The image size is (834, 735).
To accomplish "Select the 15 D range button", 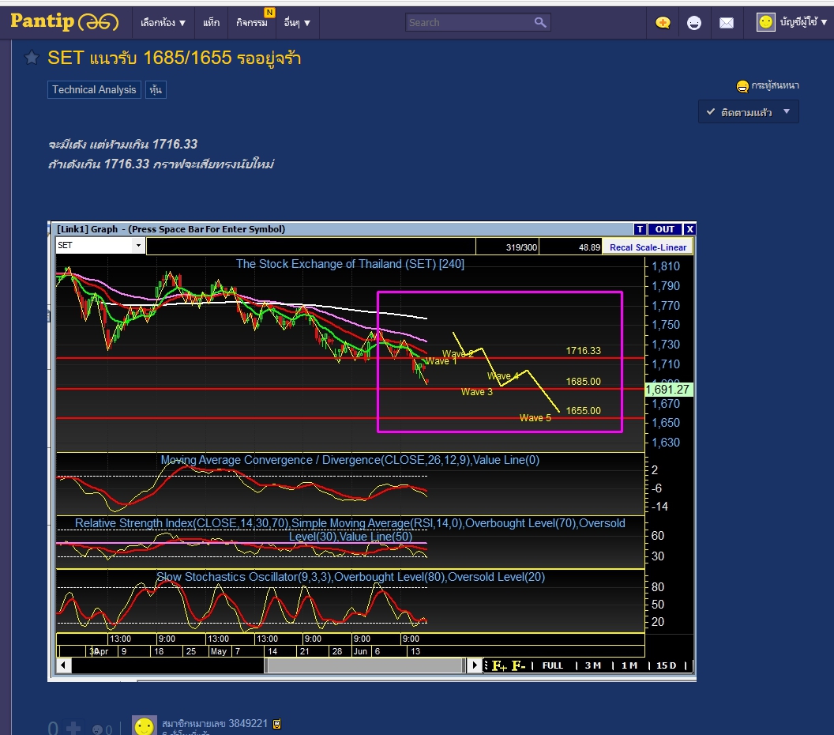I will coord(666,665).
